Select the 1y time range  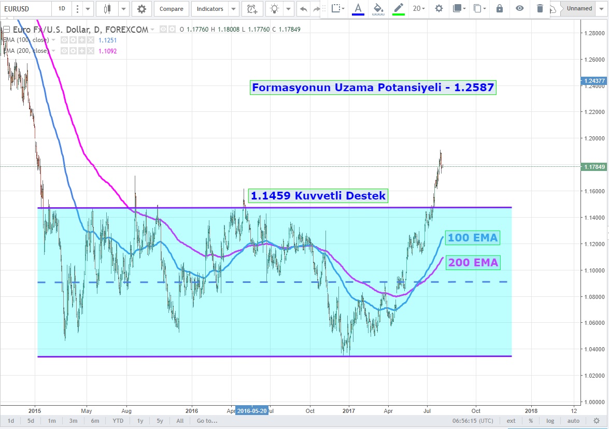(140, 421)
